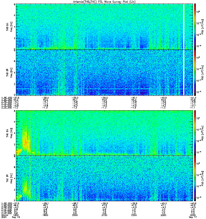Click the 2200 time tick label
This screenshot has height=219, width=206.
point(134,215)
